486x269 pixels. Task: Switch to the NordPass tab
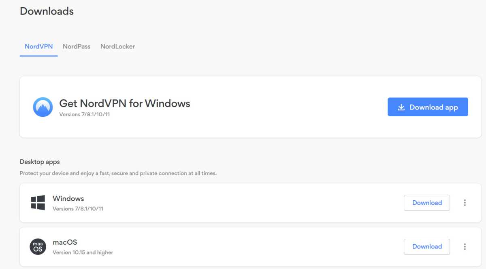pos(77,46)
